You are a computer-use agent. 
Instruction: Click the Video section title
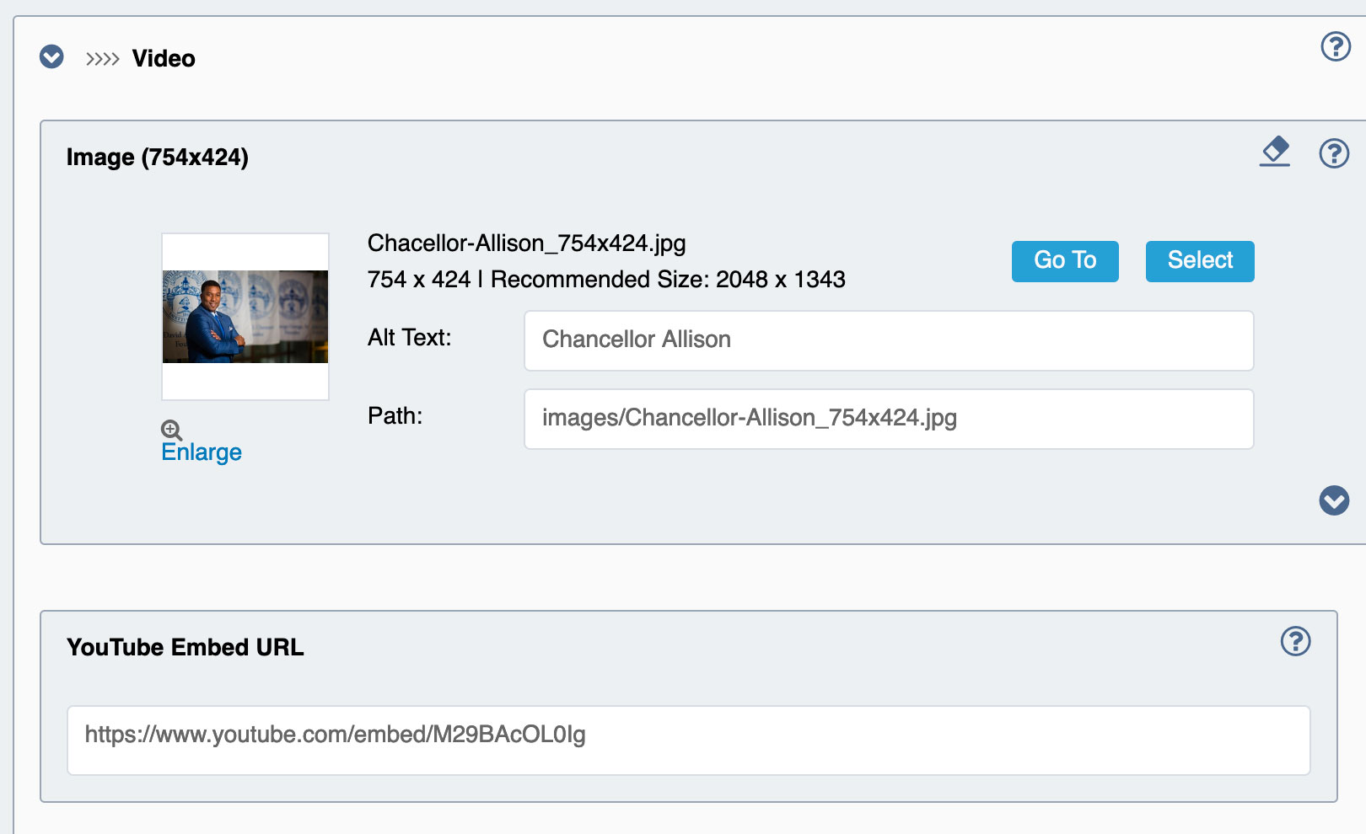point(164,59)
